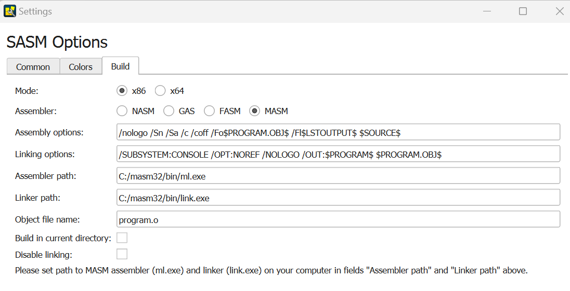Click the SASM app icon in title bar
The width and height of the screenshot is (570, 291).
pyautogui.click(x=10, y=11)
